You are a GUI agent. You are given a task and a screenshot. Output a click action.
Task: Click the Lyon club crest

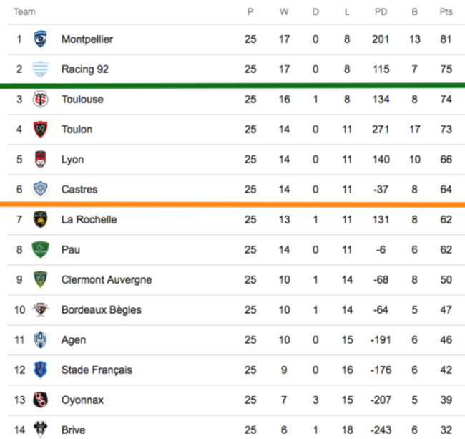point(41,159)
